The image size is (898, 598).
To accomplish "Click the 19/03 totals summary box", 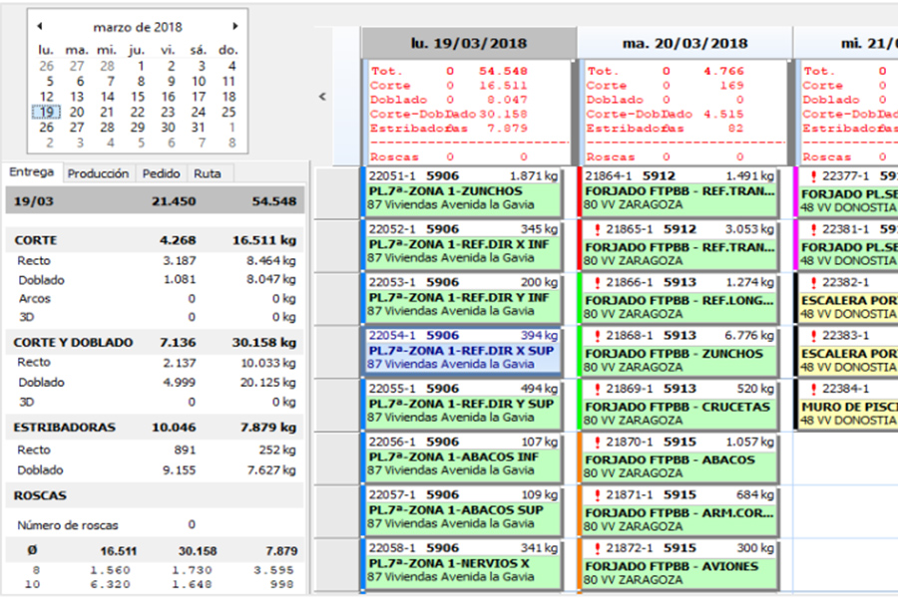I will point(469,113).
